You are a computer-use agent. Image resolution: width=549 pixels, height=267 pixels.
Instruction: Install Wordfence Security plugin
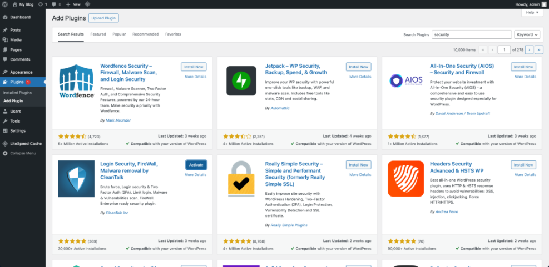pyautogui.click(x=194, y=67)
